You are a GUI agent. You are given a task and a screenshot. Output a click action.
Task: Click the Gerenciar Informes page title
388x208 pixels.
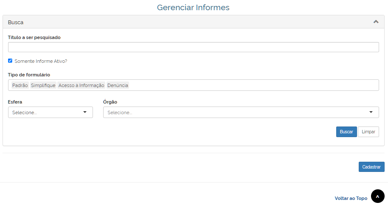193,7
